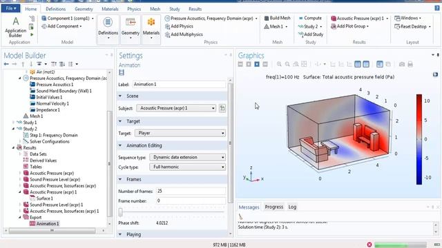Click the Export icon under the Animation heading

[x=122, y=72]
